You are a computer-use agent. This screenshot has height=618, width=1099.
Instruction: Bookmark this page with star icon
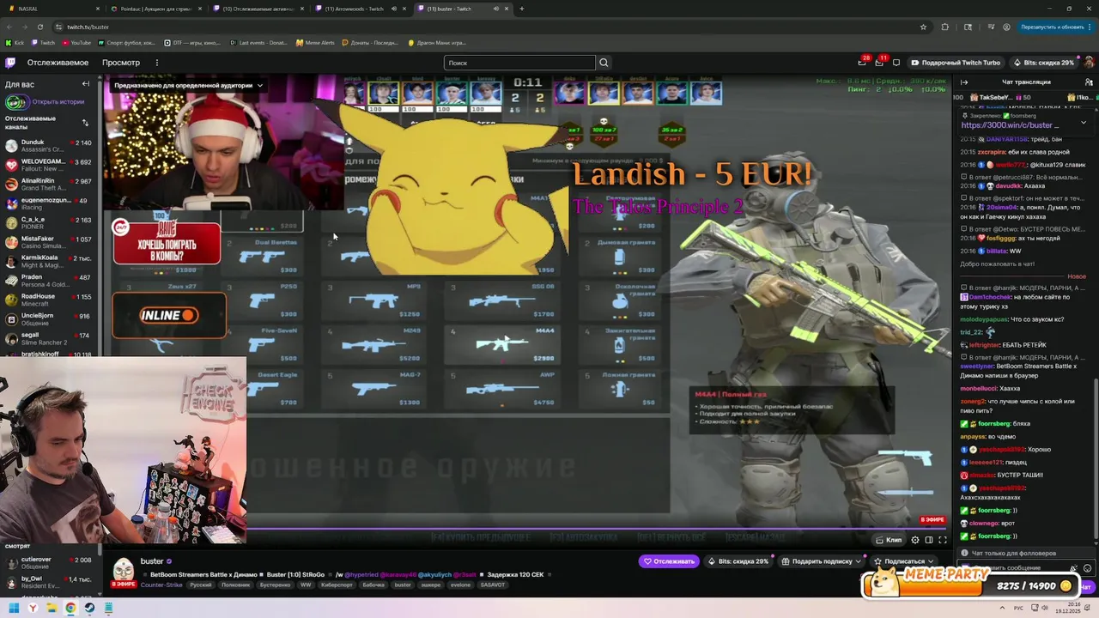(924, 27)
